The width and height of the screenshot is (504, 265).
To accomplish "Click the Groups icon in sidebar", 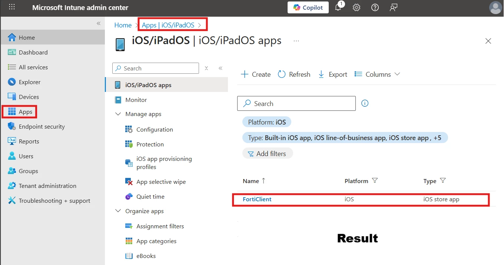I will point(12,171).
